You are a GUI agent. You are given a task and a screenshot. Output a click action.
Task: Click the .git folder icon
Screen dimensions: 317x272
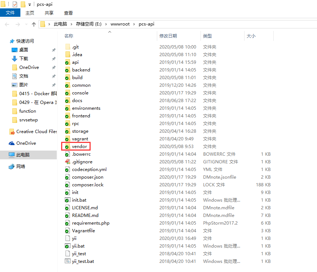(68, 47)
